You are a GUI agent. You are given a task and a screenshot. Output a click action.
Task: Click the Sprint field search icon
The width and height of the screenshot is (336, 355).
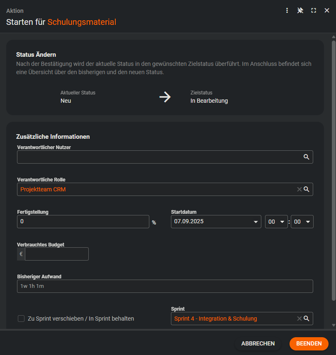(307, 319)
